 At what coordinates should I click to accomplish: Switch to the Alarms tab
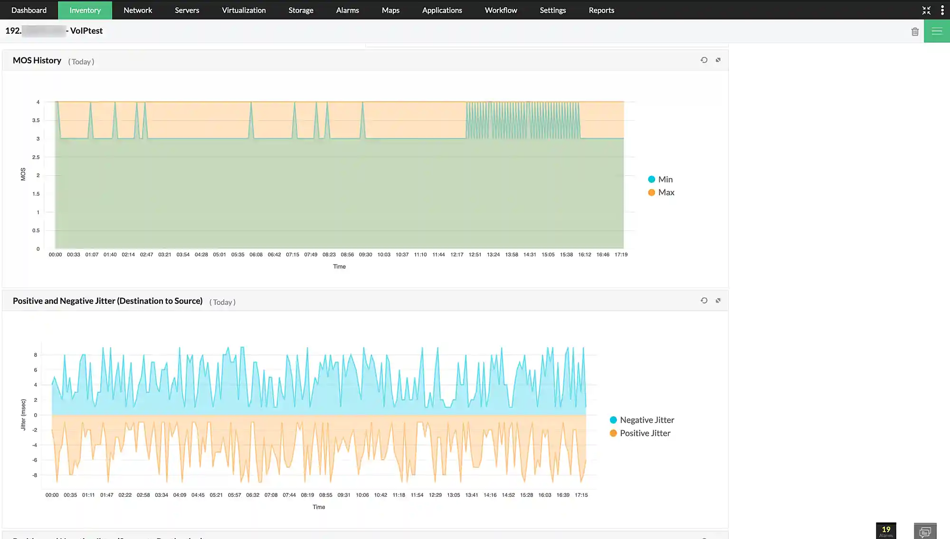pos(347,10)
